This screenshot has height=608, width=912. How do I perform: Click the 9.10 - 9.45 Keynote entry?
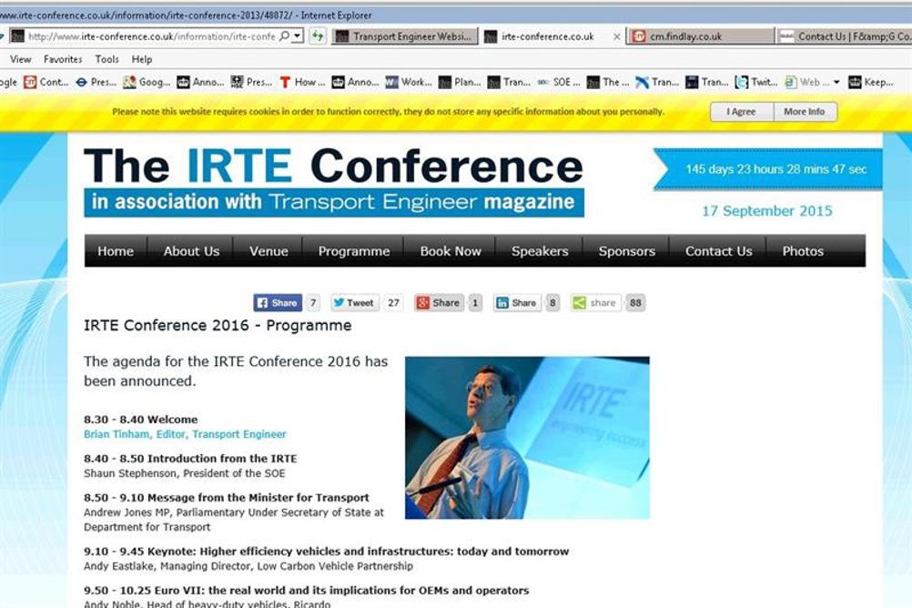tap(326, 551)
